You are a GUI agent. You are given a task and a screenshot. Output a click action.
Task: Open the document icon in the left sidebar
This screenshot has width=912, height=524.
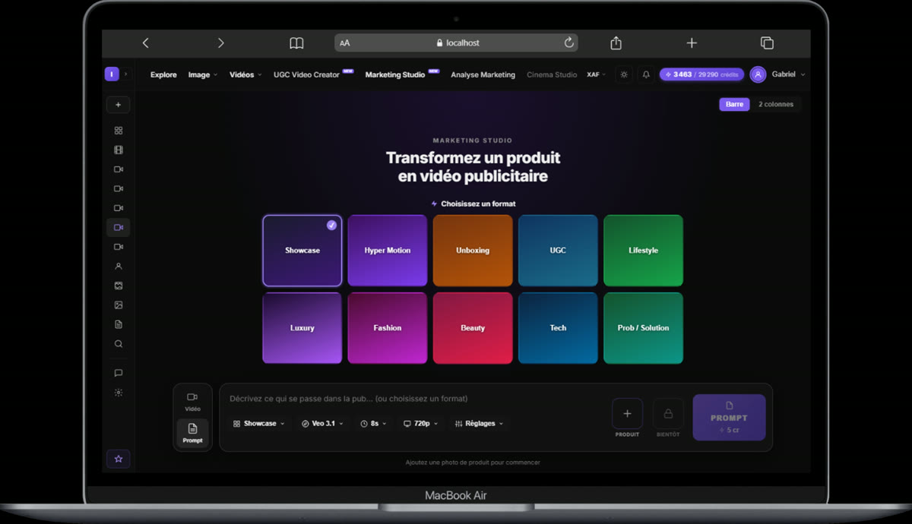[x=119, y=324]
